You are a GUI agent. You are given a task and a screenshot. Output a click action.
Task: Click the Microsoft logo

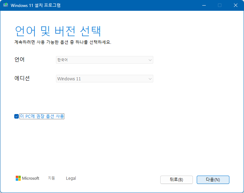pyautogui.click(x=27, y=178)
